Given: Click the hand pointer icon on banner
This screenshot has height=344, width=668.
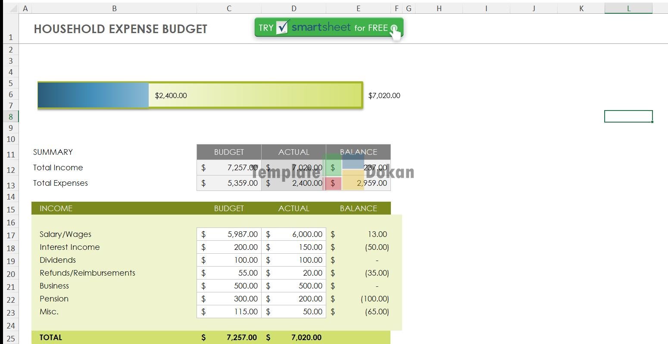Looking at the screenshot, I should coord(395,33).
